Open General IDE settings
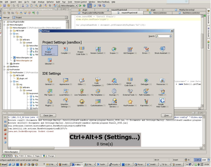 50,82
